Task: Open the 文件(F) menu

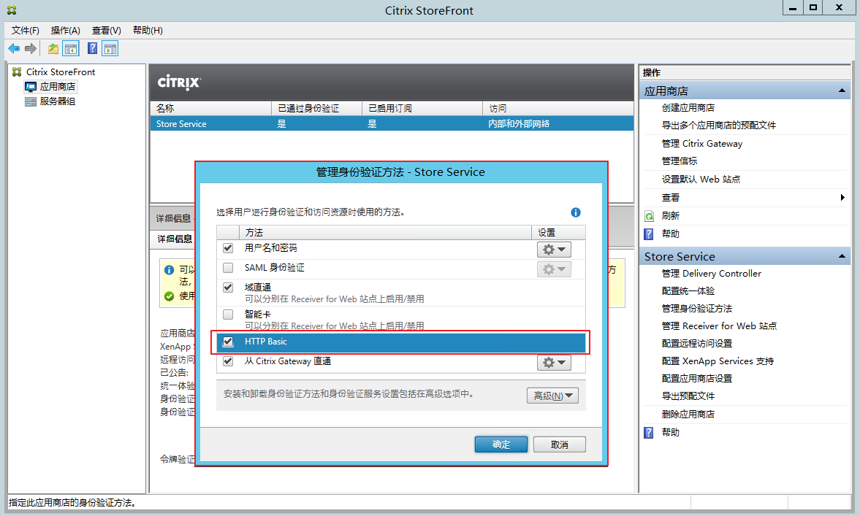Action: 26,30
